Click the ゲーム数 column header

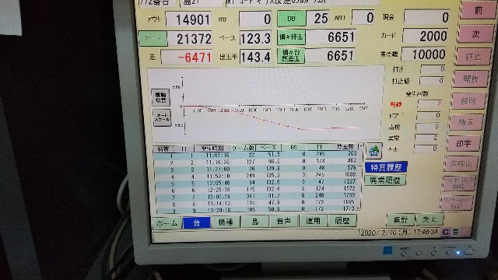(x=243, y=148)
